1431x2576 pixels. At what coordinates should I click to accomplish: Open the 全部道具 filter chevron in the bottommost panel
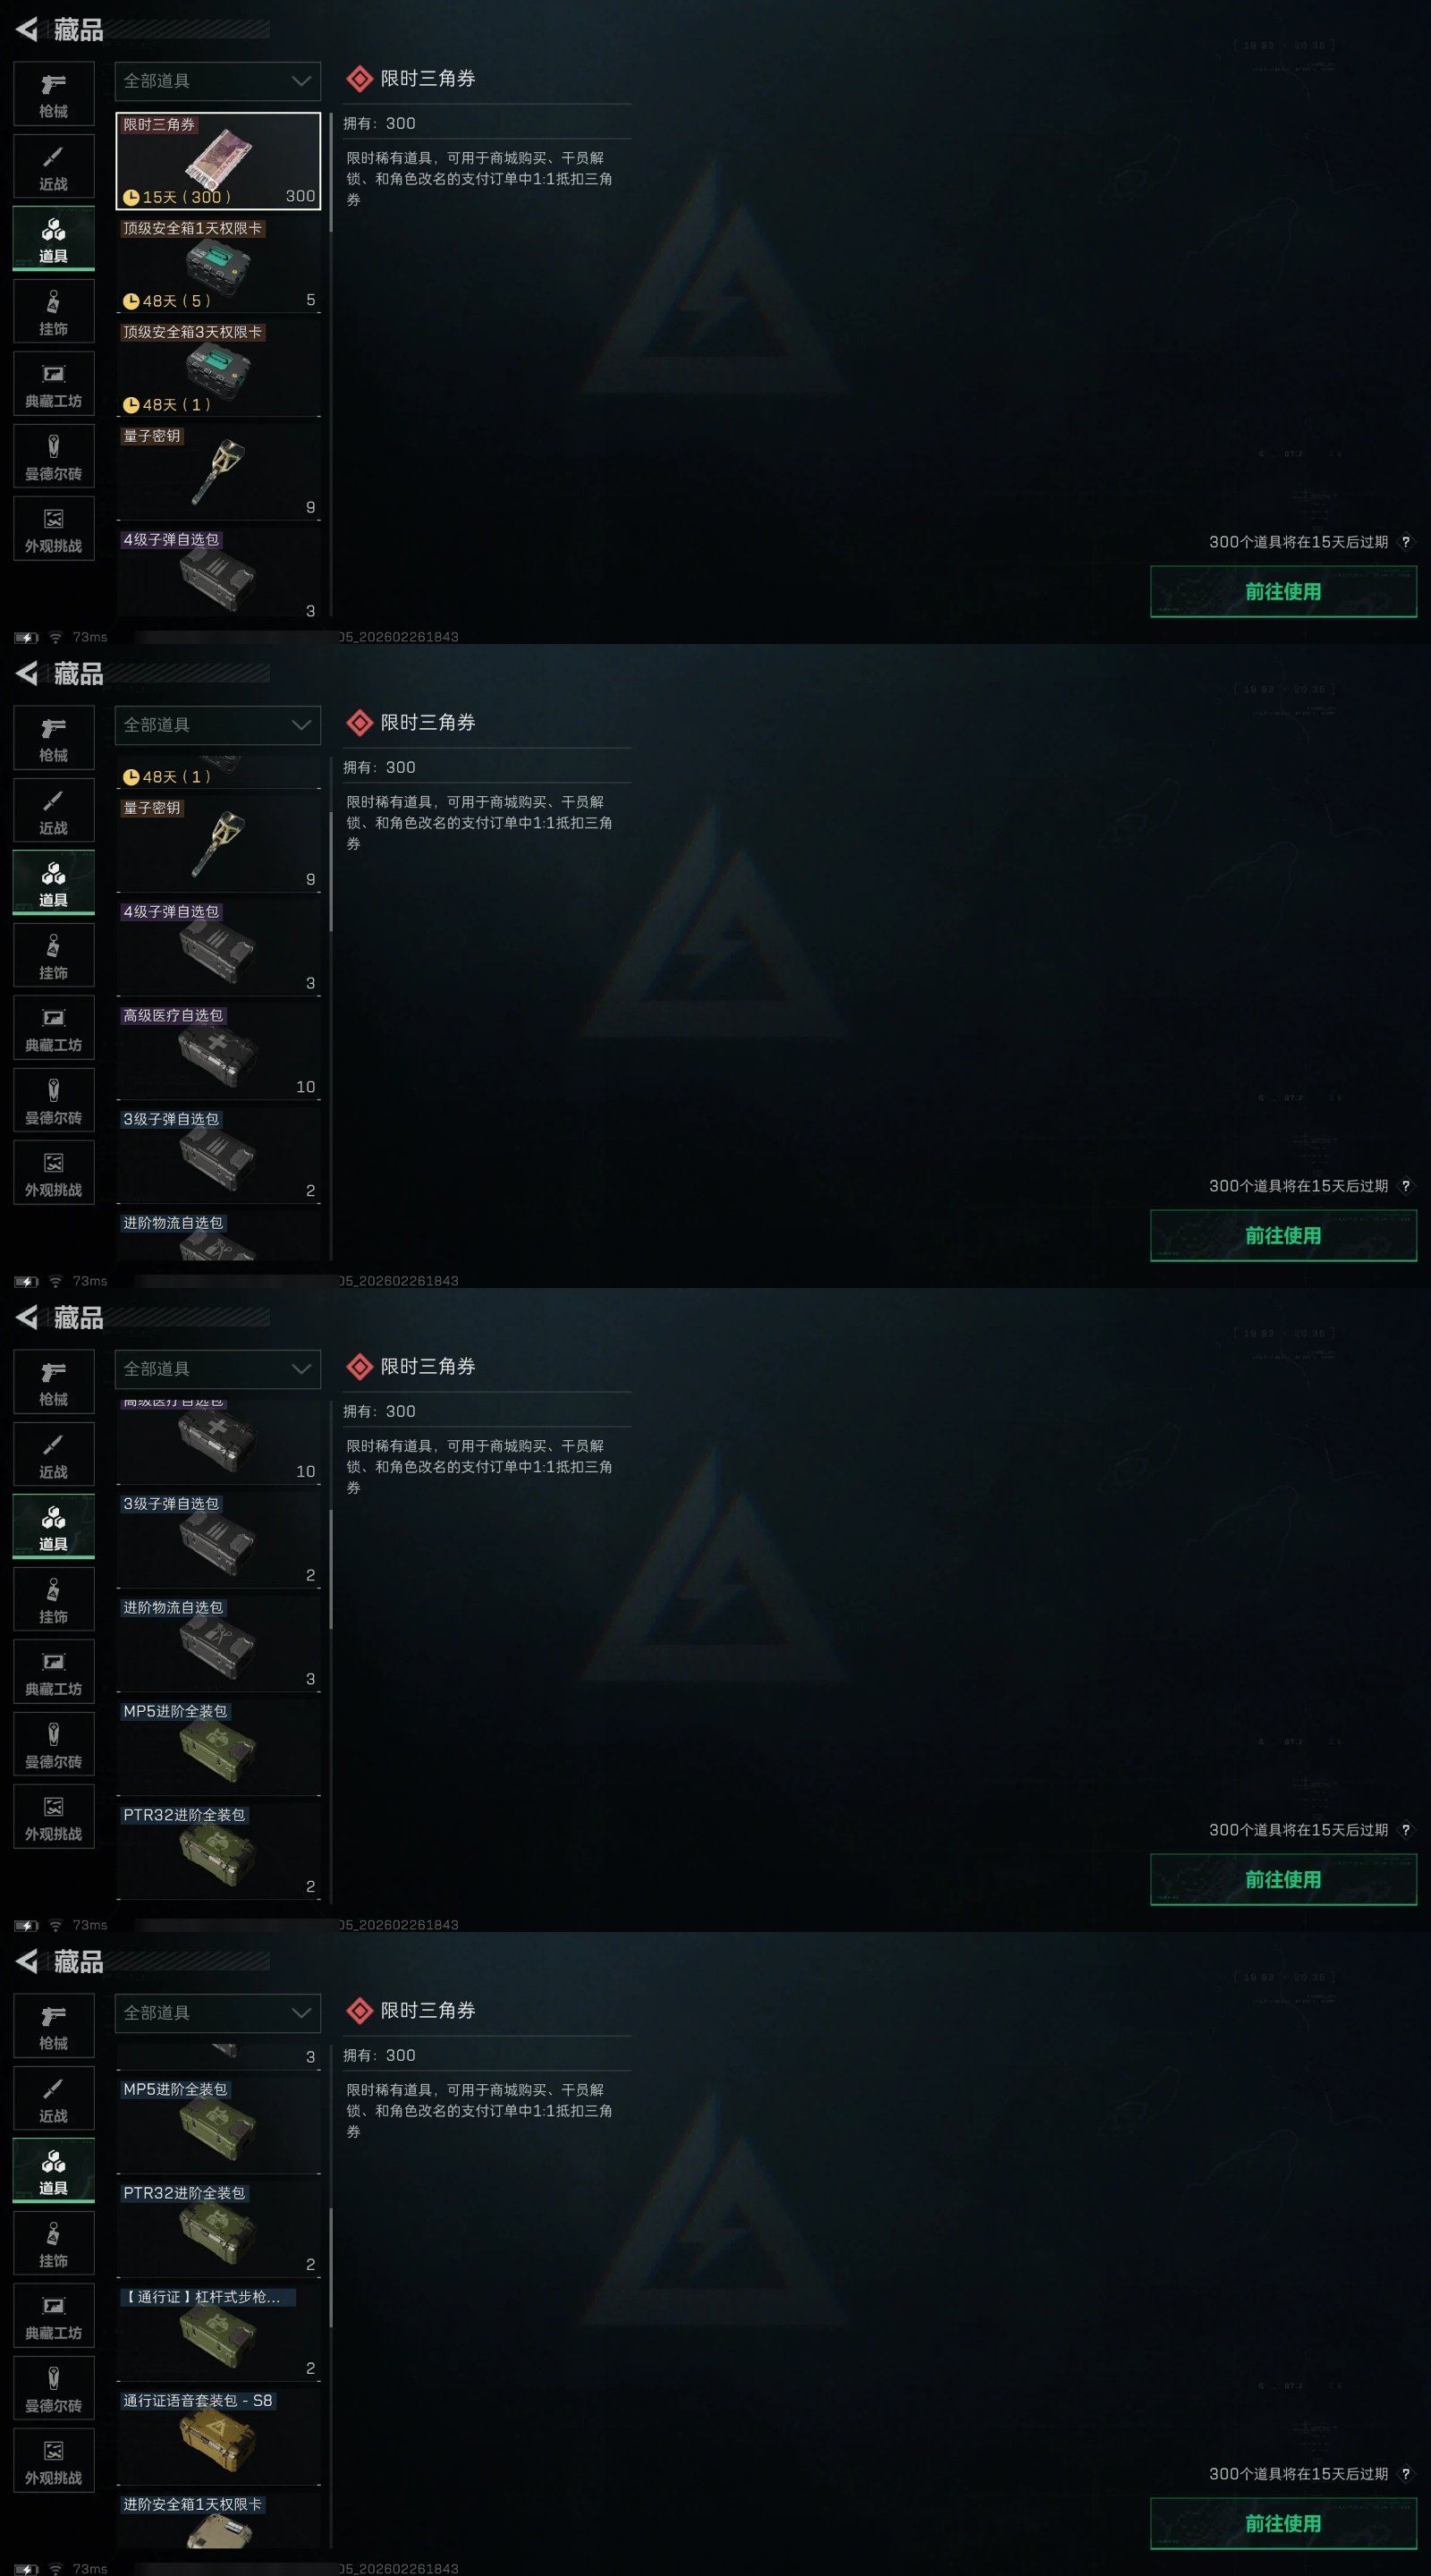[301, 2013]
